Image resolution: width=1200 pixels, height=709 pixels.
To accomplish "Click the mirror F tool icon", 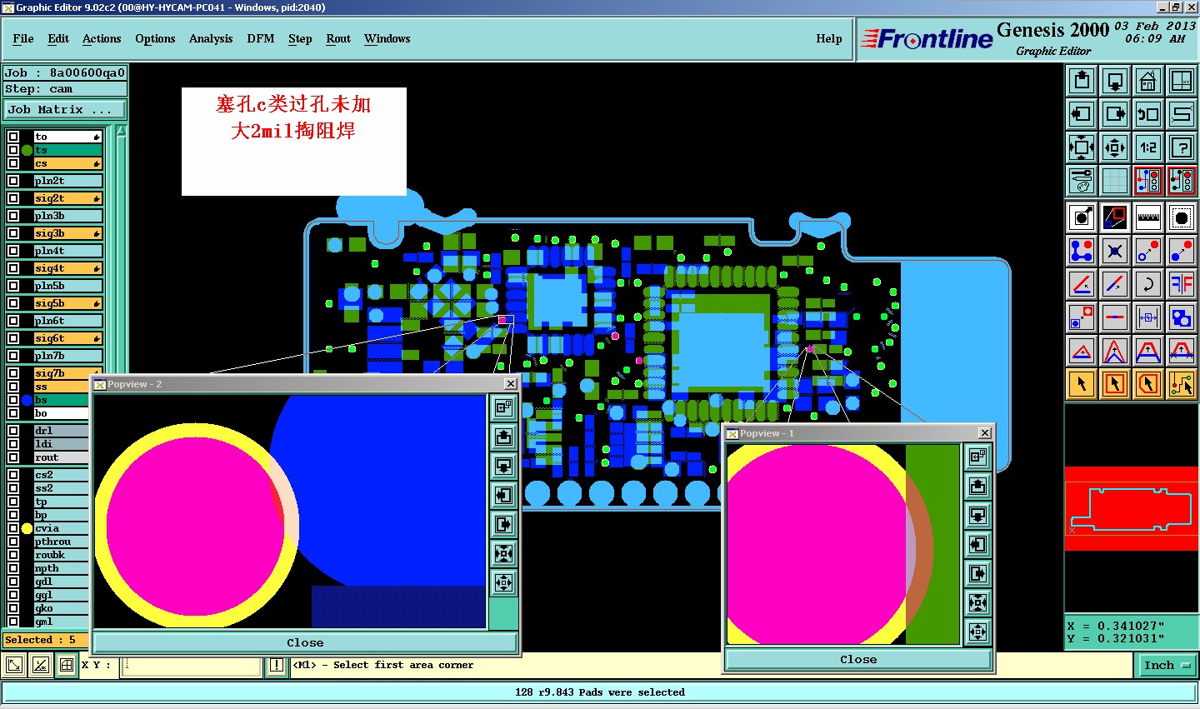I will (1182, 284).
